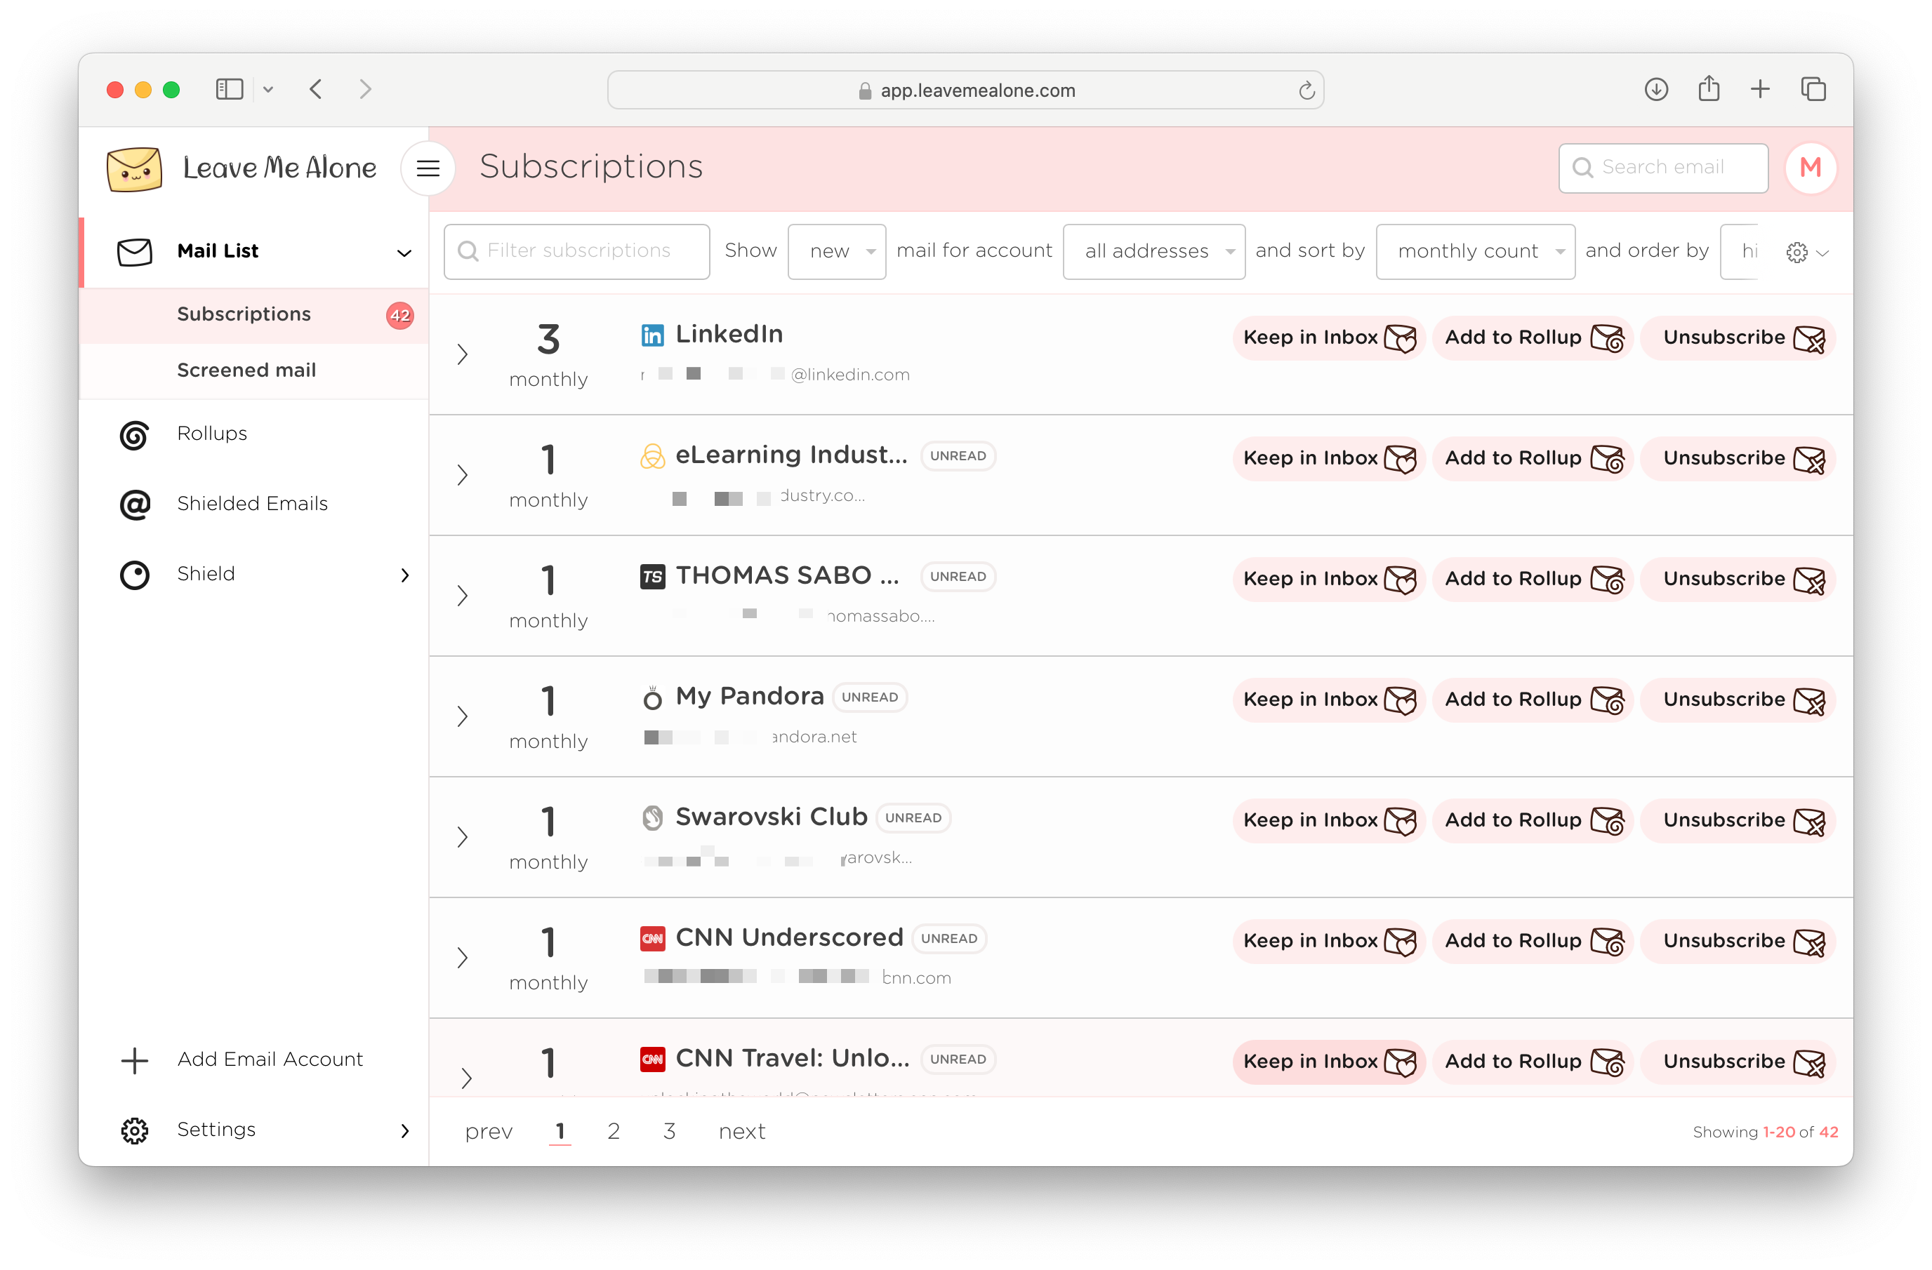Expand the eLearning Industry row chevron
1932x1270 pixels.
(462, 476)
